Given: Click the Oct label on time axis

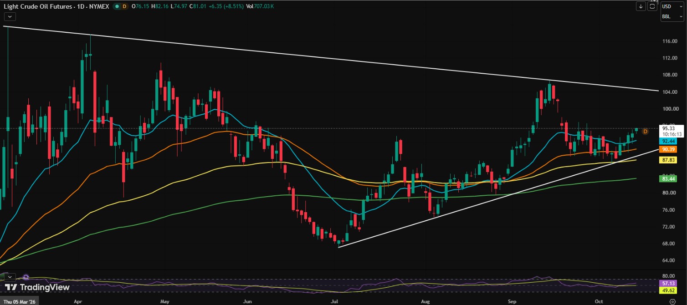Looking at the screenshot, I should pos(599,301).
